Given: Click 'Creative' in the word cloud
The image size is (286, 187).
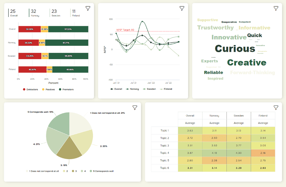Looking at the screenshot, I should (x=247, y=63).
